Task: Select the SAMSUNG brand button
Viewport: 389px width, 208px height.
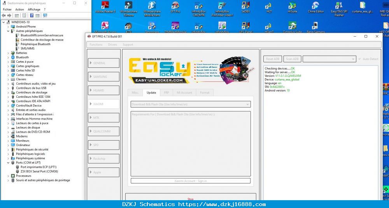Action: [x=104, y=77]
